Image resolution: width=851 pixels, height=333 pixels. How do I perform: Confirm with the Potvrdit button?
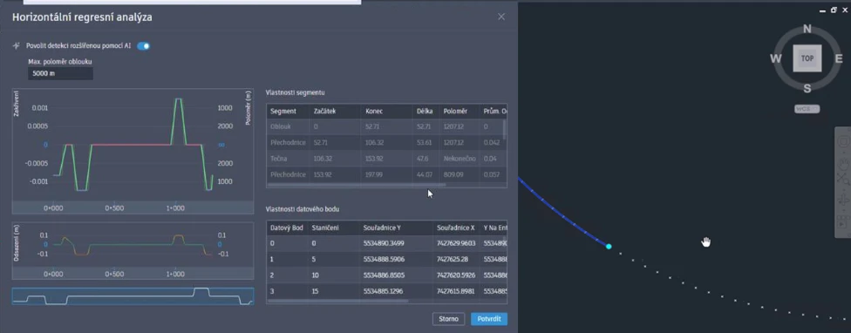[489, 319]
